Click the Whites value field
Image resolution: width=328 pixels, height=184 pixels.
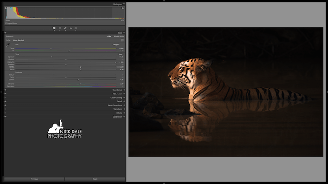coord(120,67)
